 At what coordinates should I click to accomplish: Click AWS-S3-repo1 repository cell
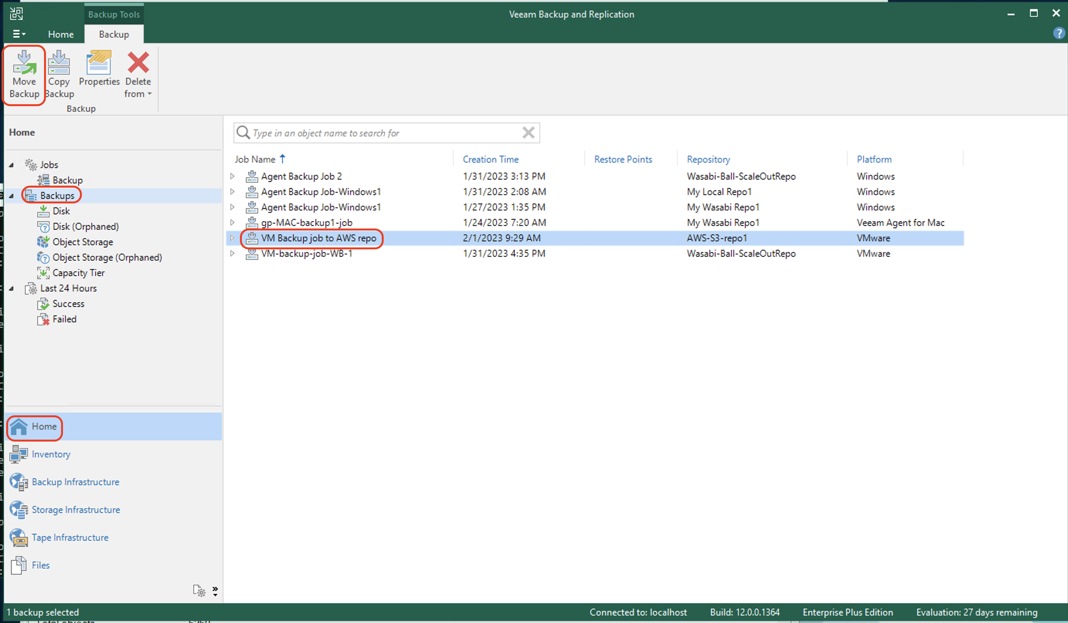(x=717, y=238)
